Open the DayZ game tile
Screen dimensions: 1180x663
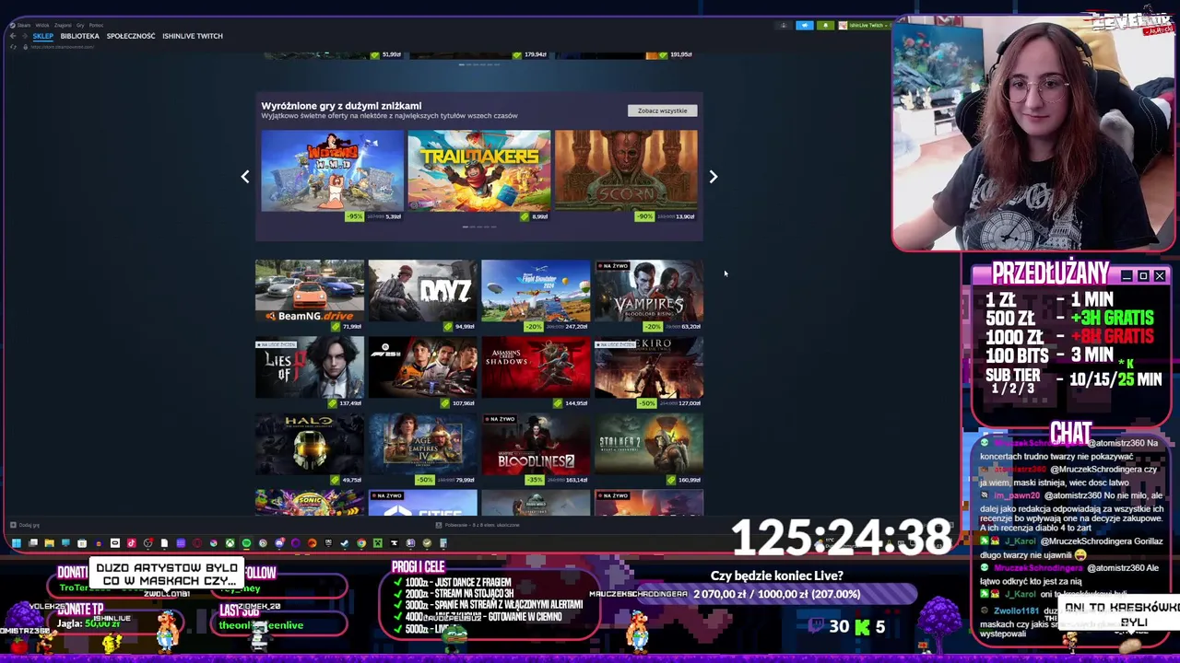point(422,295)
